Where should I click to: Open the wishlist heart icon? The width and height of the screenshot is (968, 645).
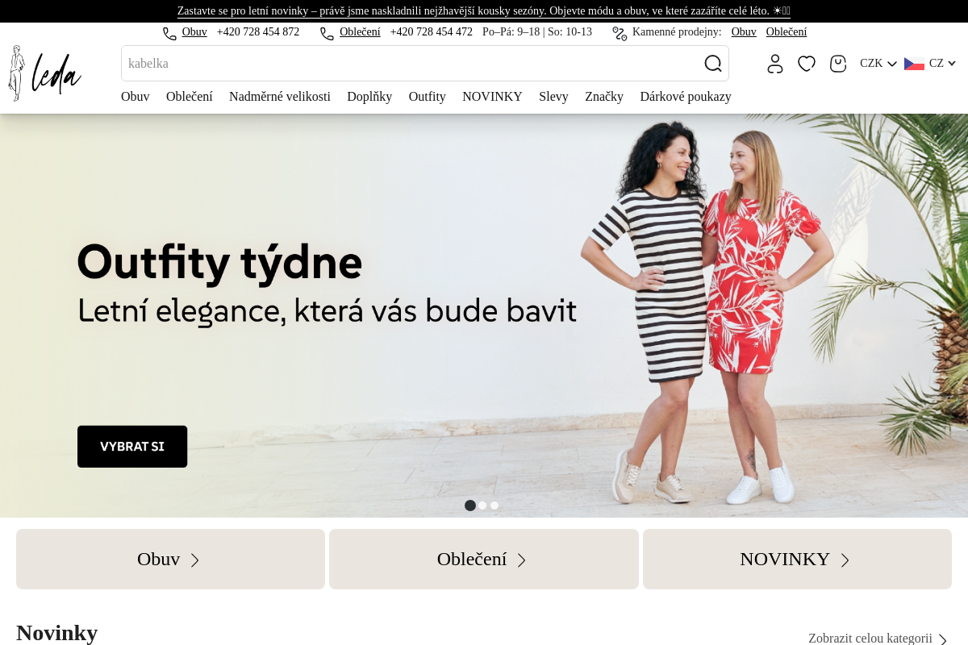(x=807, y=64)
